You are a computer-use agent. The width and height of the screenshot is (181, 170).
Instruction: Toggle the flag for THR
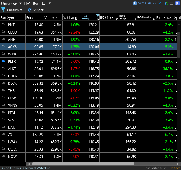pos(3,90)
